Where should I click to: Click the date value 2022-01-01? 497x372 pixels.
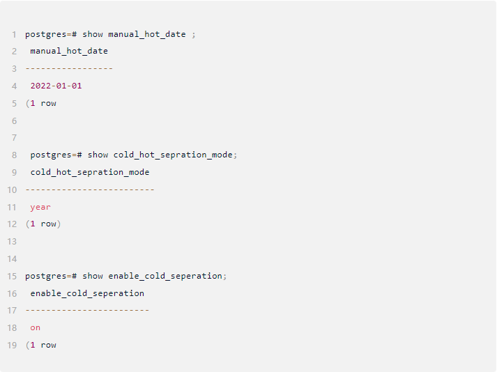tap(56, 86)
